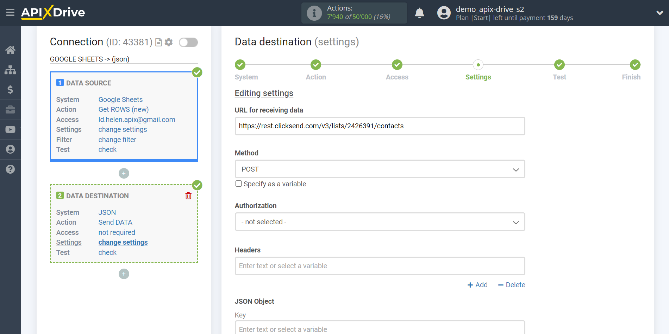Open Google Sheets source system link
The height and width of the screenshot is (334, 669).
coord(120,99)
